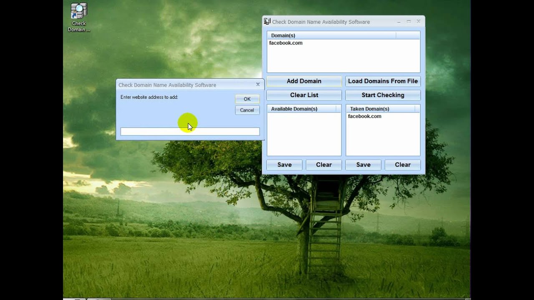Screen dimensions: 534x300
Task: Cancel the add website dialog
Action: pos(247,110)
